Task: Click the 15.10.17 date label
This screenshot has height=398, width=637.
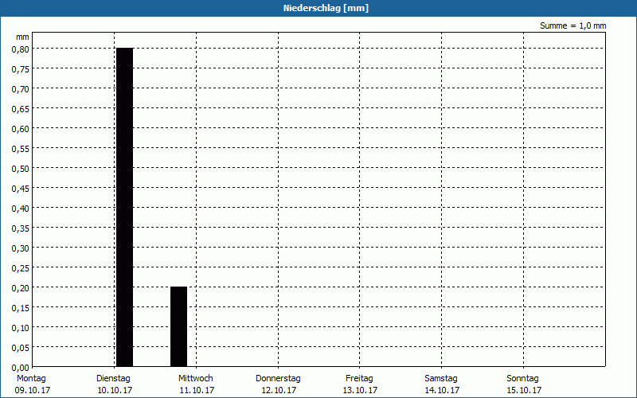Action: coord(524,390)
